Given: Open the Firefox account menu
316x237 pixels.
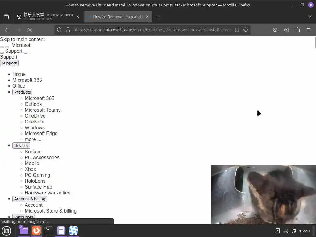Looking at the screenshot, I should click(286, 30).
